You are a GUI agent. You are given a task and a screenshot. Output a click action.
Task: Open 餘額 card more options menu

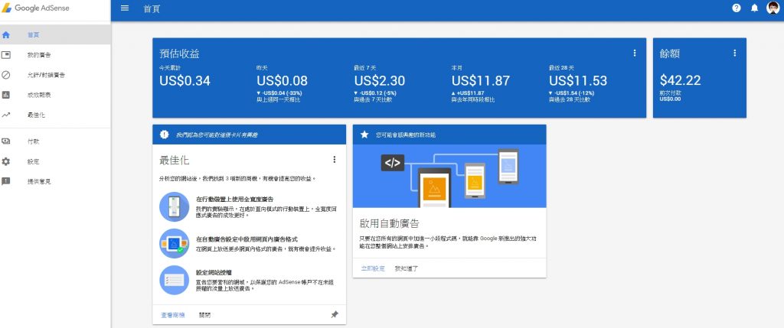(x=734, y=53)
